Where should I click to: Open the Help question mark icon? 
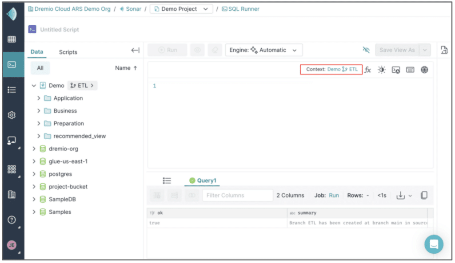(12, 220)
